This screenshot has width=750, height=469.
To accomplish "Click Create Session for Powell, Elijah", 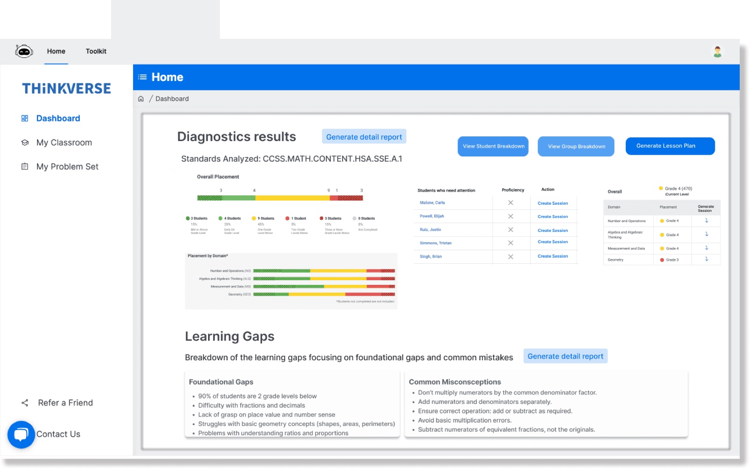I will tap(553, 216).
